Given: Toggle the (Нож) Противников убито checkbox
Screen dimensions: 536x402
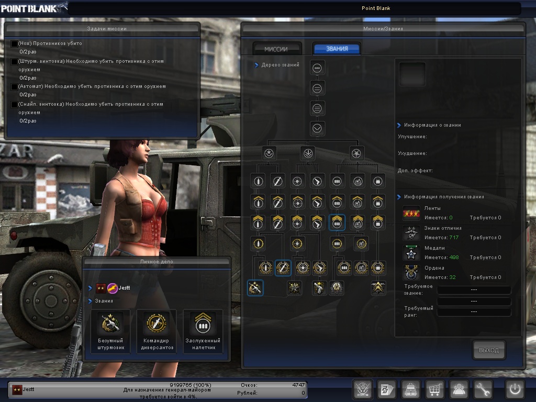Looking at the screenshot, I should (x=14, y=44).
